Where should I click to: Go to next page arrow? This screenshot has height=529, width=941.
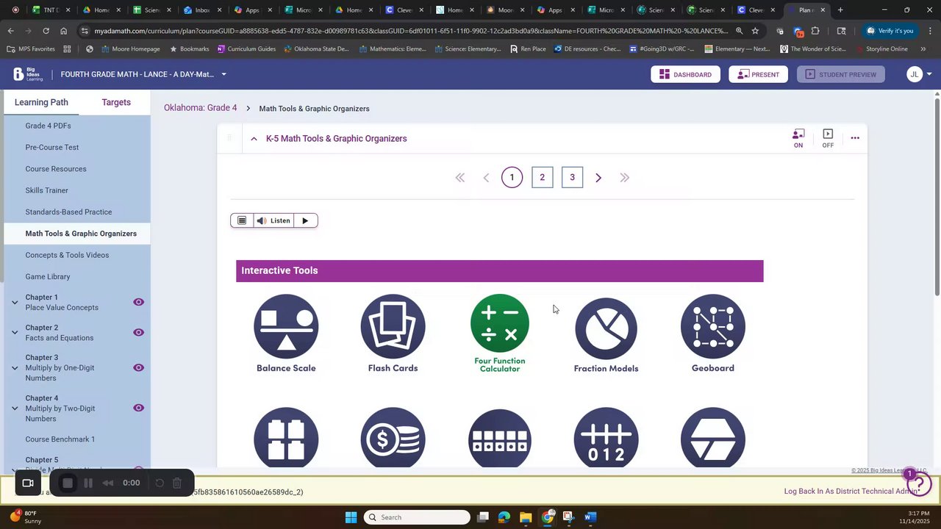[598, 177]
